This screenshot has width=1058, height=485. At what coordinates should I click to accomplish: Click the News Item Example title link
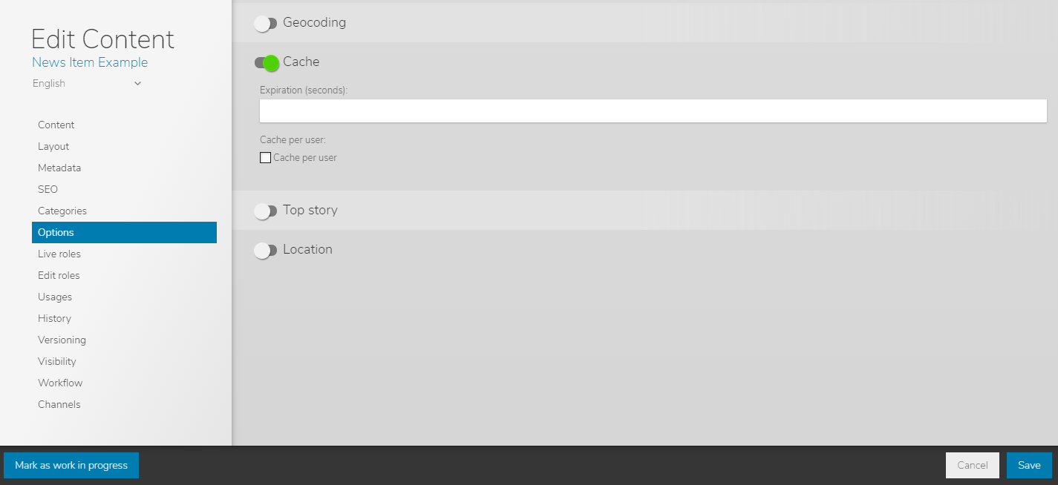(90, 63)
